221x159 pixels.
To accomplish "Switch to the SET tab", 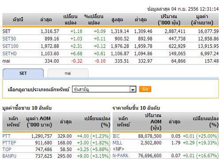I will point(23,73).
